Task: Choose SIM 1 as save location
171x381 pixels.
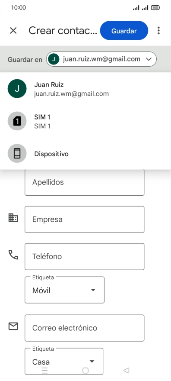Action: (x=85, y=121)
